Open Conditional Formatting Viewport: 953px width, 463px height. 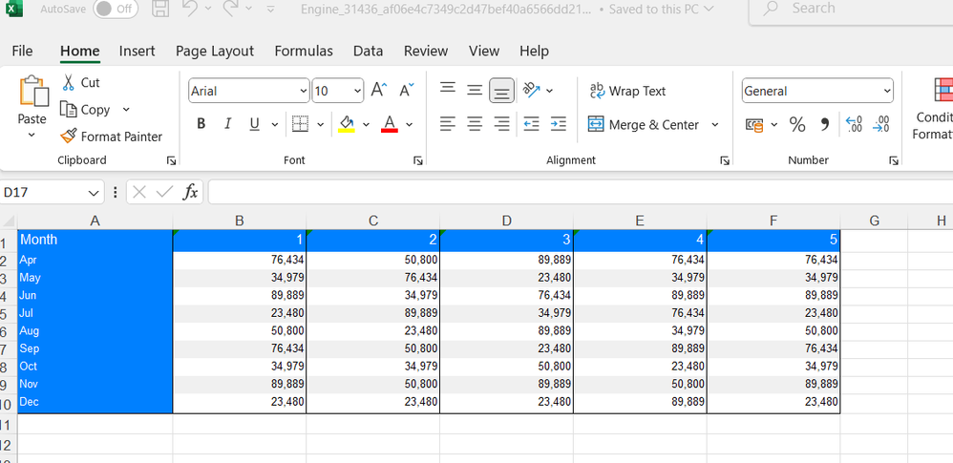click(x=934, y=110)
